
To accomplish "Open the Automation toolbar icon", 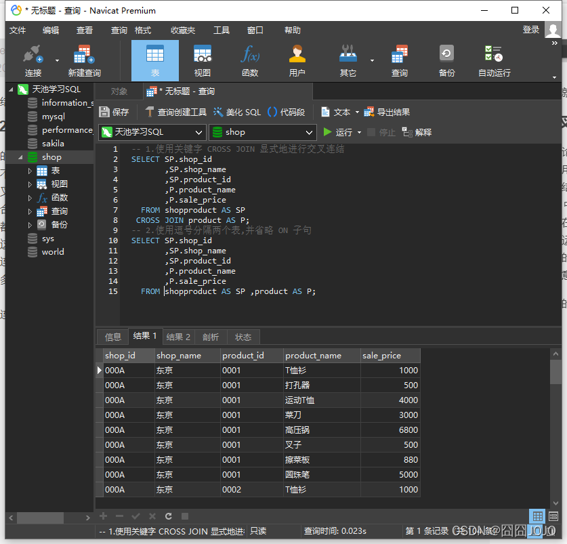I will point(495,61).
